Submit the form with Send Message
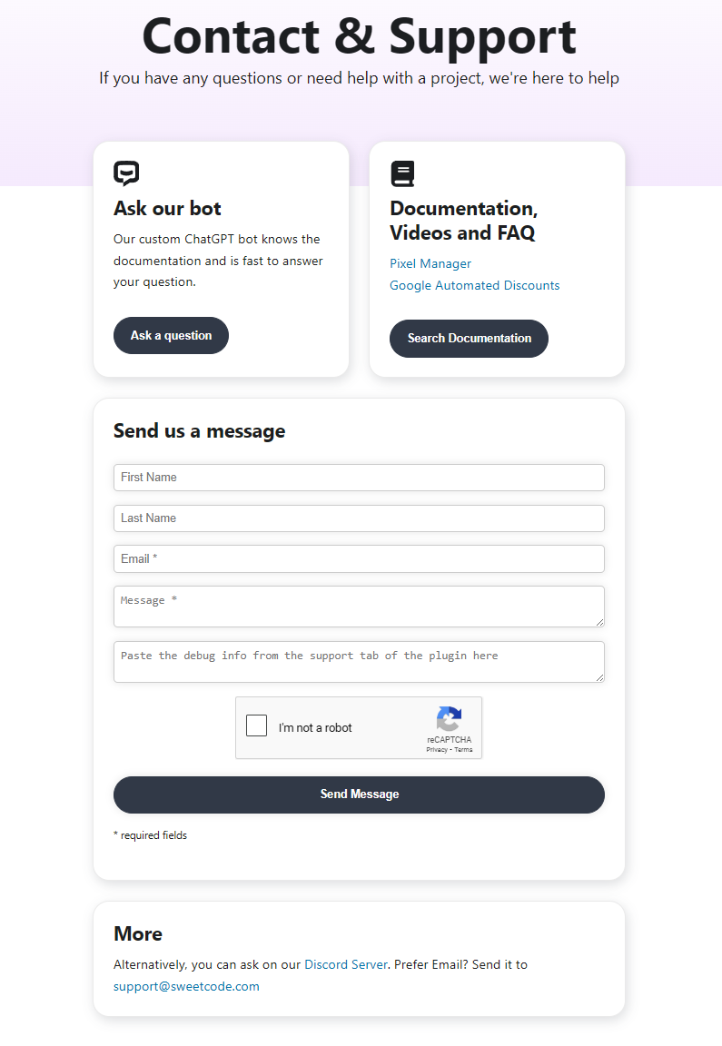The image size is (722, 1046). [x=359, y=794]
